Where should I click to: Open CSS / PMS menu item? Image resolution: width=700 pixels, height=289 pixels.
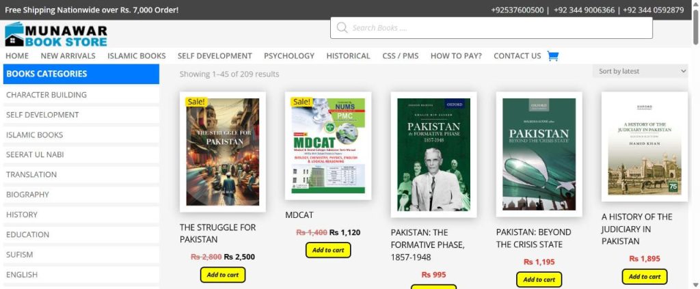[x=401, y=56]
